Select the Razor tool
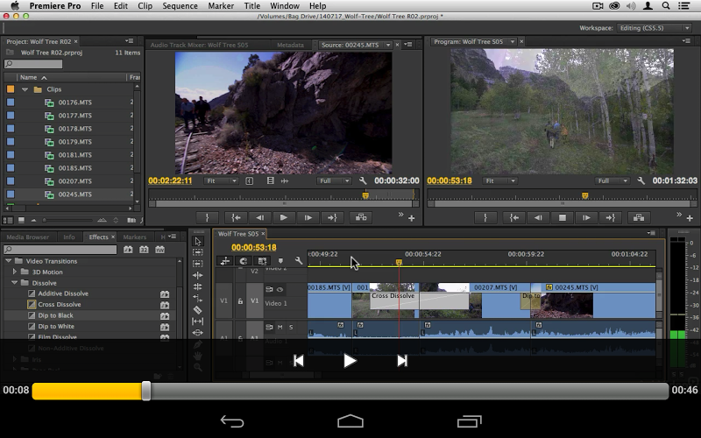Screen dimensions: 701x438 198,310
